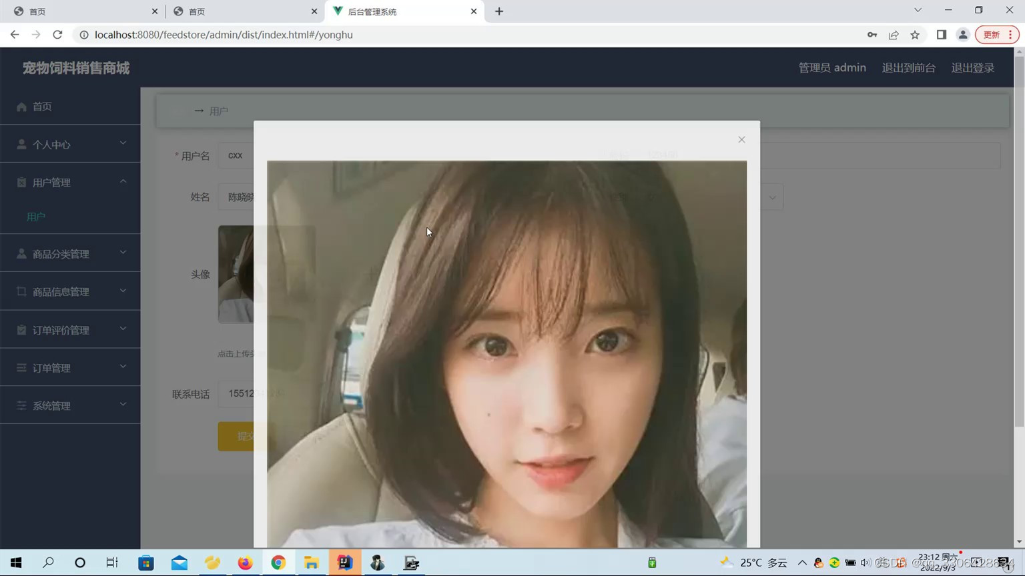The height and width of the screenshot is (576, 1025).
Task: Click the yellow 提交 submit button
Action: pyautogui.click(x=236, y=436)
